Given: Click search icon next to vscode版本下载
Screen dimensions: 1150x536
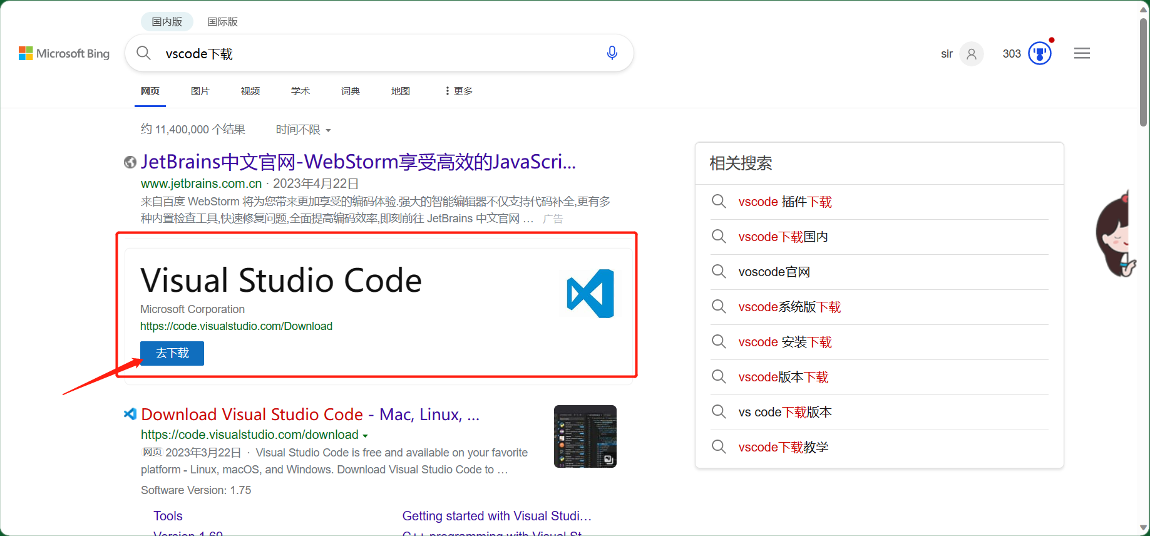Looking at the screenshot, I should point(719,377).
